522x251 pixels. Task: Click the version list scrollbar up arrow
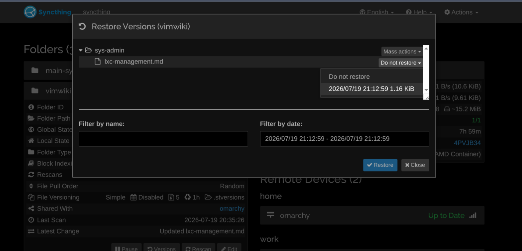426,48
